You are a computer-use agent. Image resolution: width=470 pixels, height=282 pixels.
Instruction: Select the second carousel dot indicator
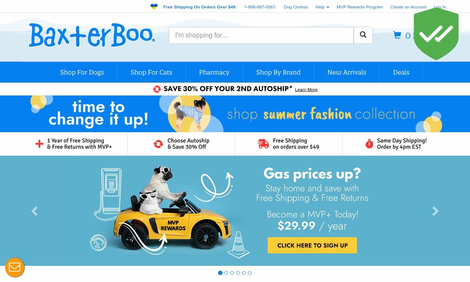point(226,273)
